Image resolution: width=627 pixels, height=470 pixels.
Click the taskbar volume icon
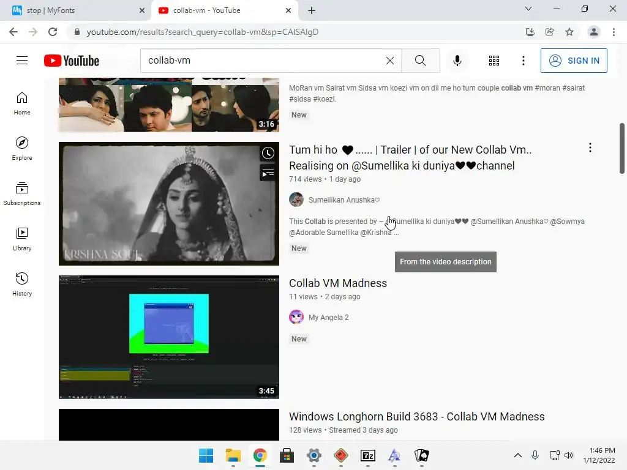[569, 455]
